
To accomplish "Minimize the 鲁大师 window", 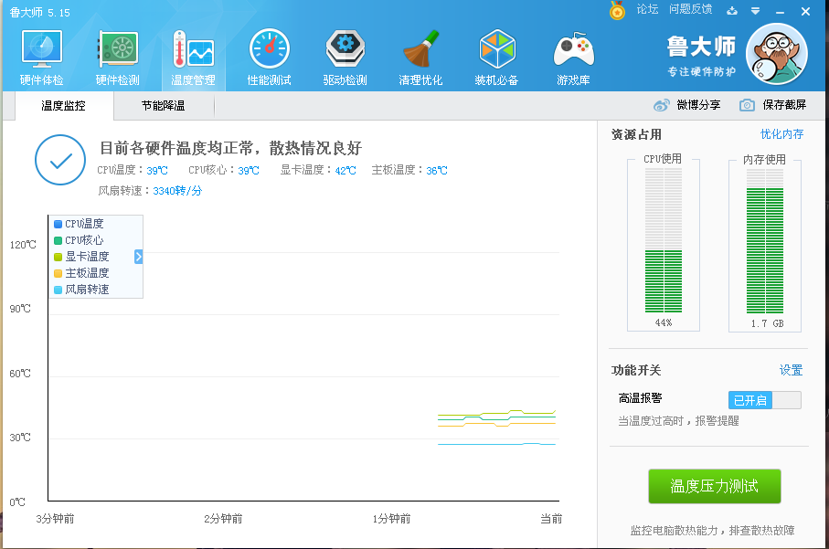I will pos(781,11).
